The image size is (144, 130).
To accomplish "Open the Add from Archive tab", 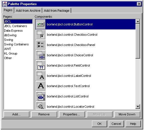I will coord(28,11).
